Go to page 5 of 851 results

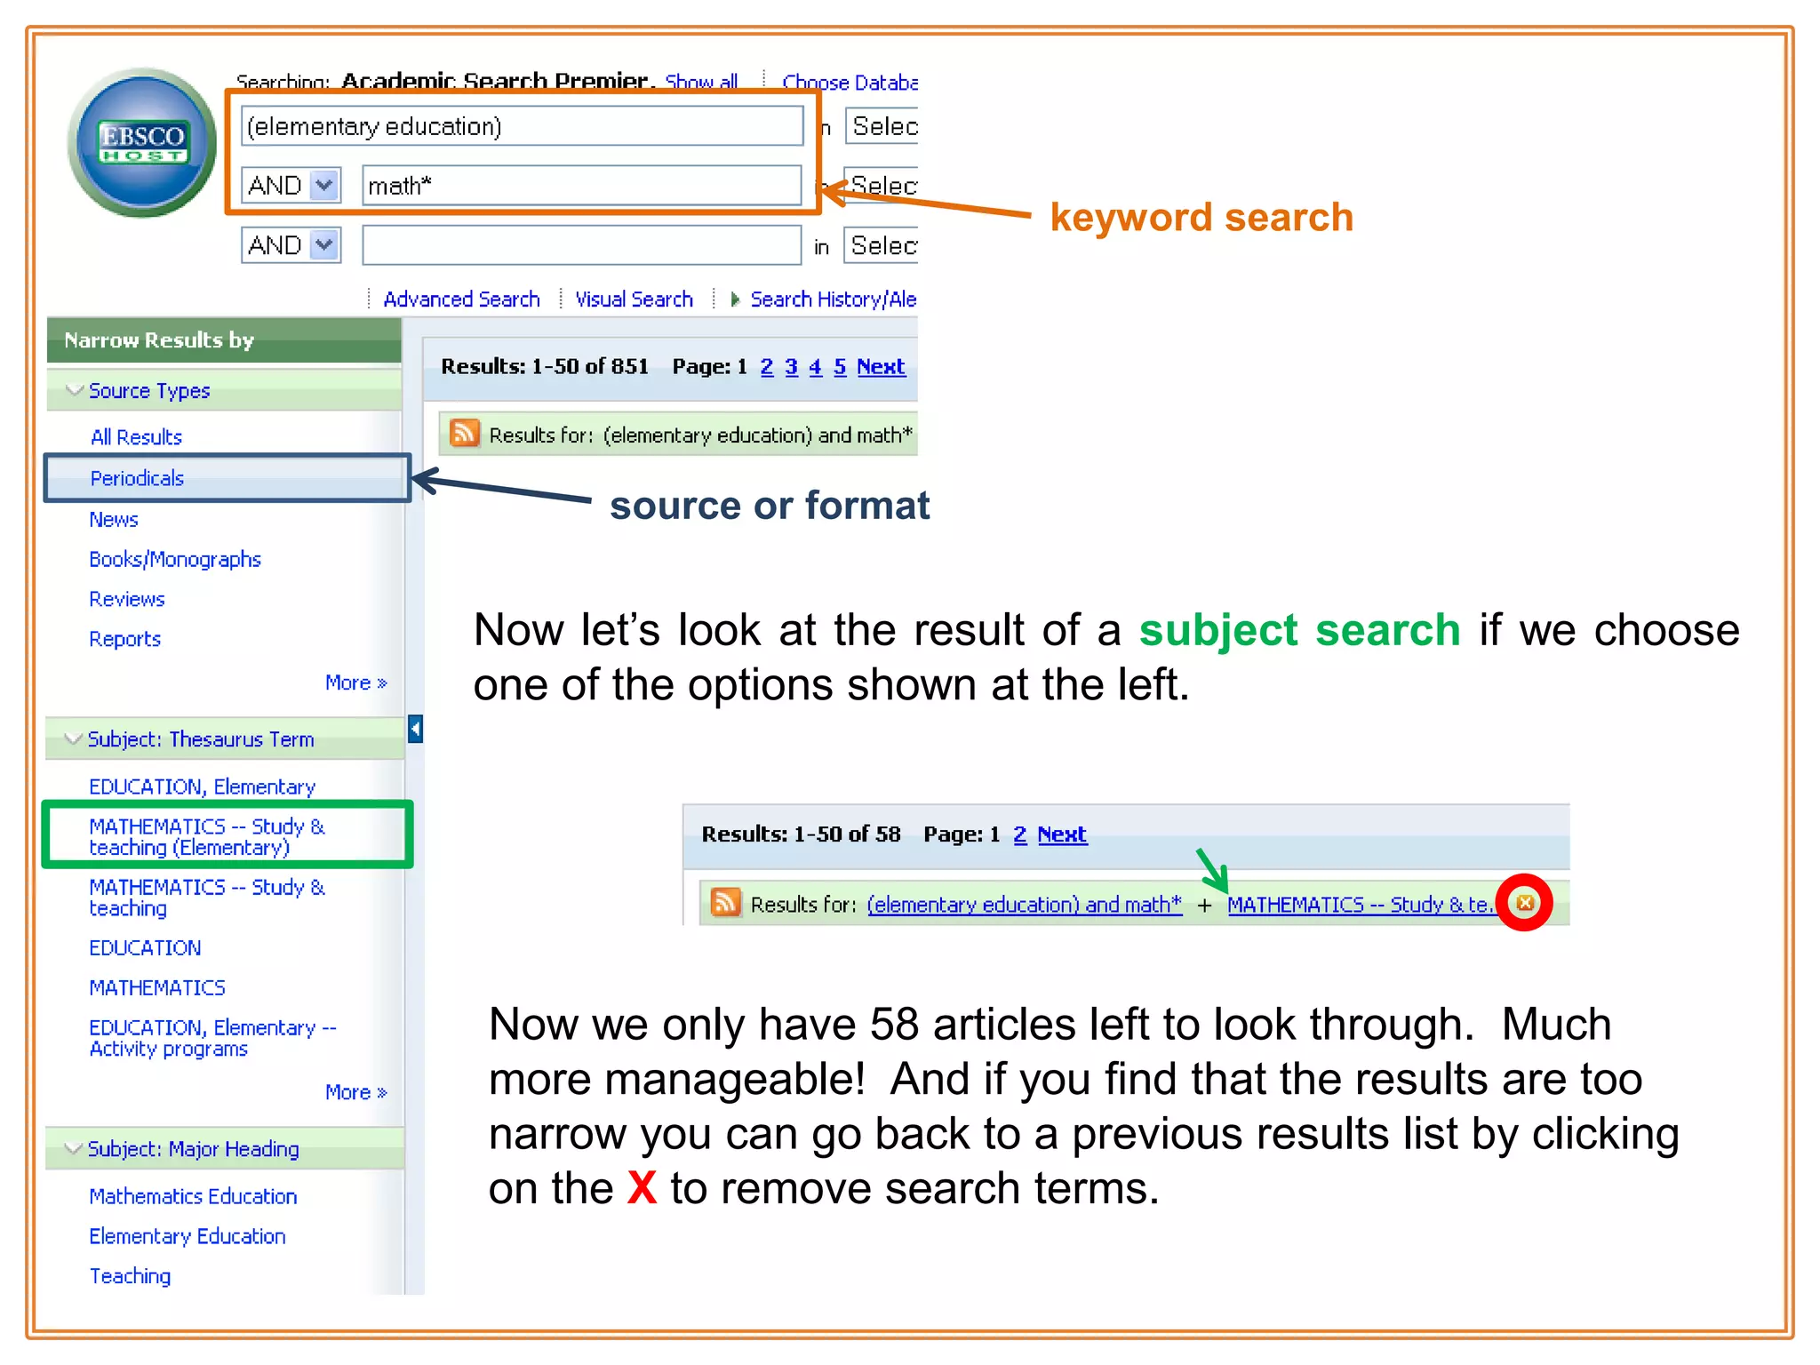[840, 366]
